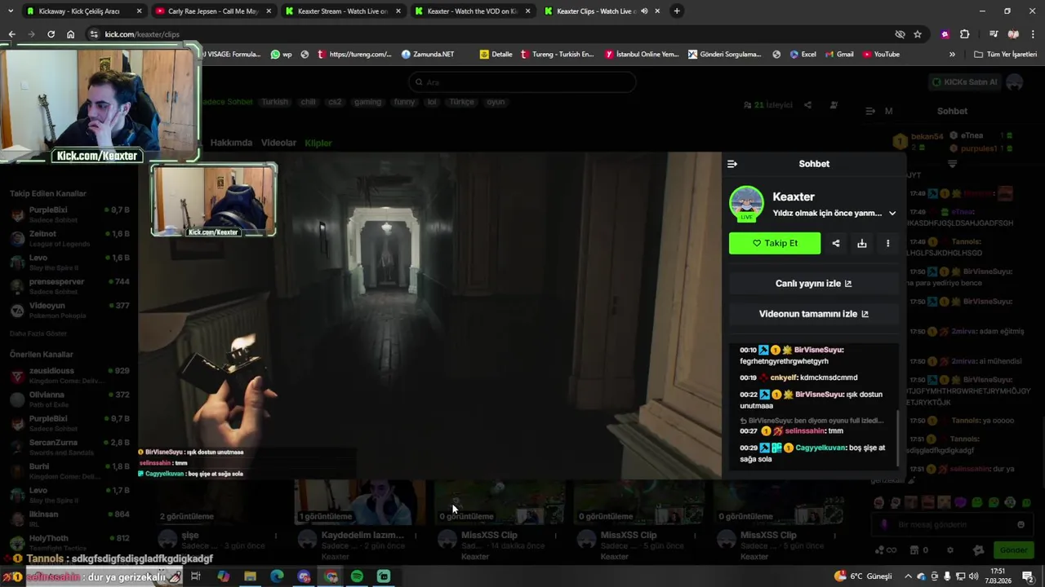The height and width of the screenshot is (587, 1045).
Task: Open Spotify from the Windows taskbar
Action: (357, 576)
